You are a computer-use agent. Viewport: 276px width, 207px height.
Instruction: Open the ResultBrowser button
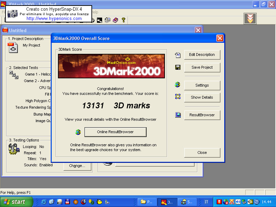coord(202,115)
